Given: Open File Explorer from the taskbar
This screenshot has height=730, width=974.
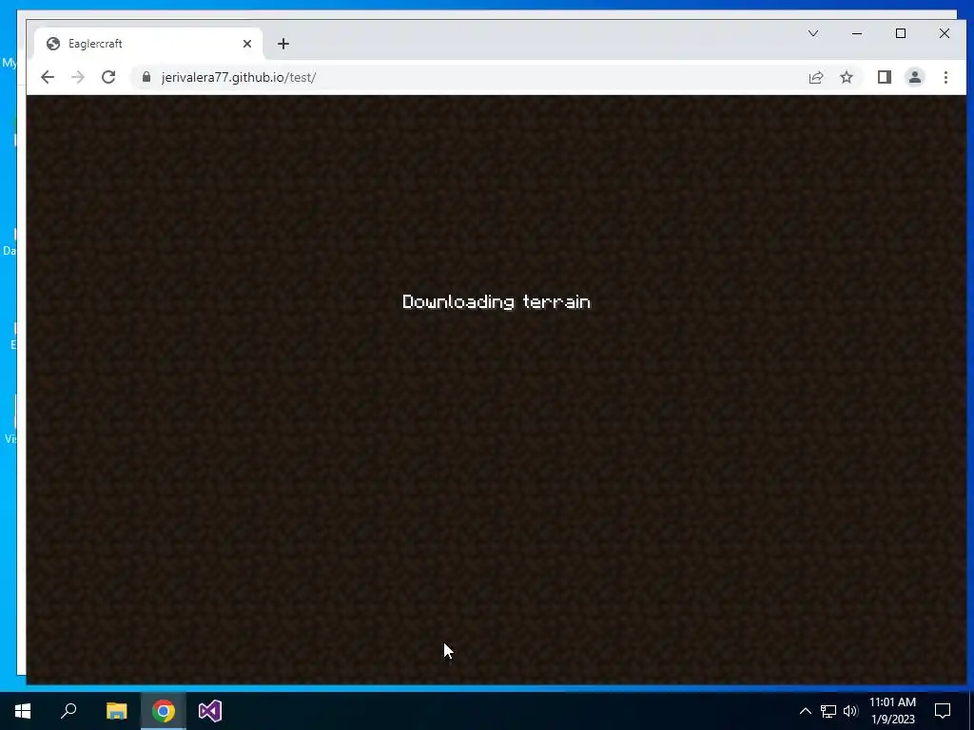Looking at the screenshot, I should (116, 711).
